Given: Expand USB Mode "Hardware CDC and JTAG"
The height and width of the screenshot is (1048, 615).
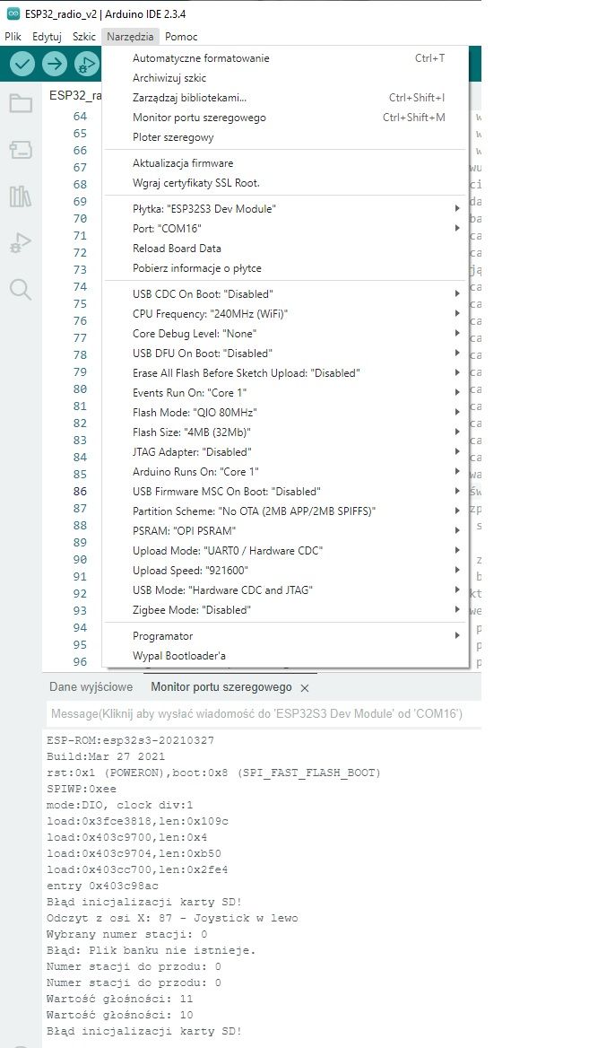Looking at the screenshot, I should [x=285, y=590].
